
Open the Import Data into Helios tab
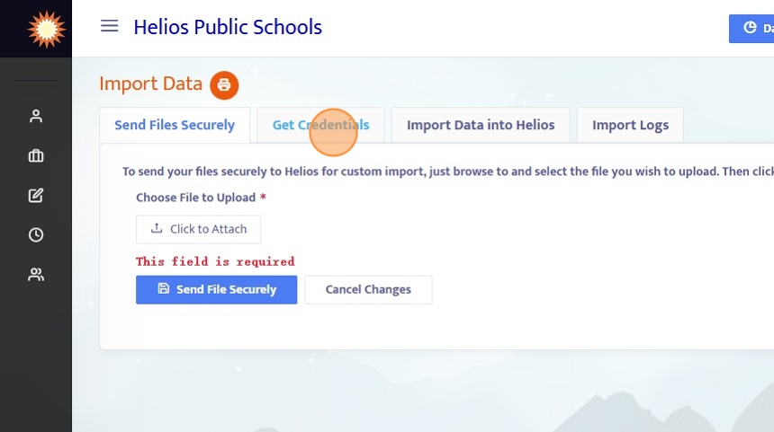[481, 125]
